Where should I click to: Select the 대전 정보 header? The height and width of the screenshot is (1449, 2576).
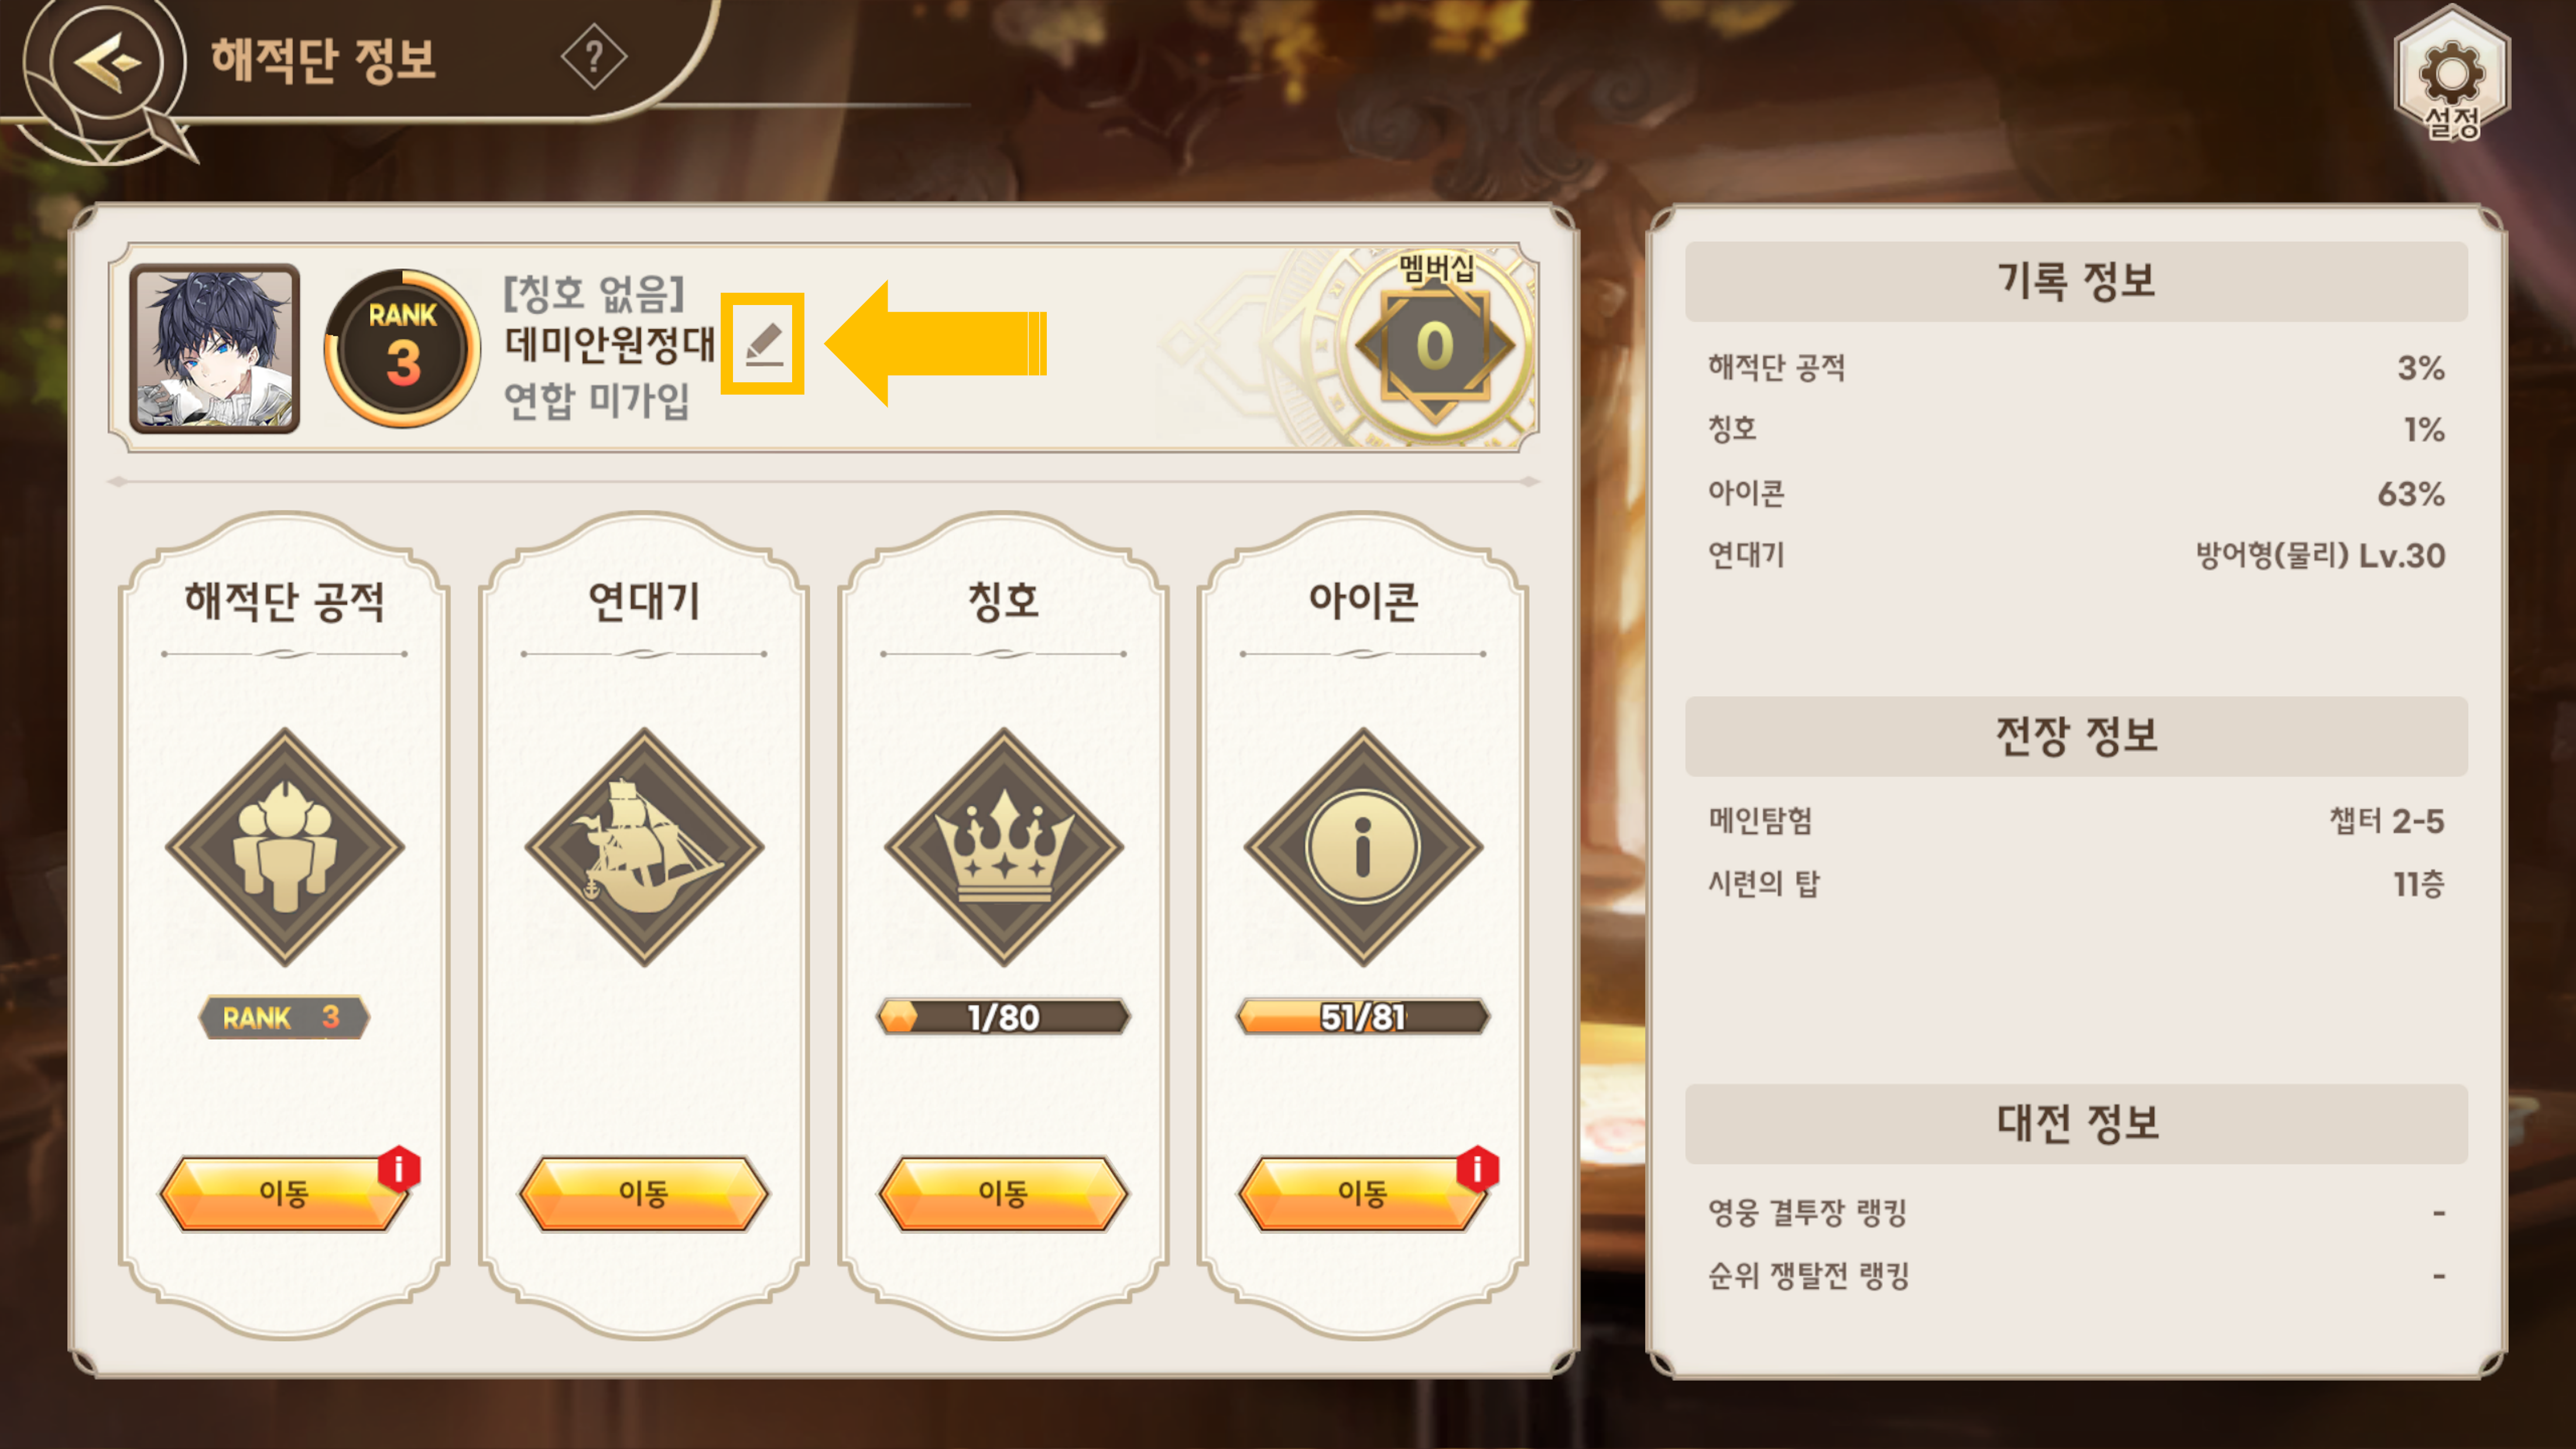(2076, 1123)
